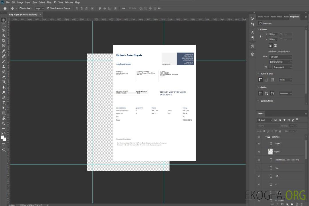
Task: Set canvas to portrait orientation
Action: pyautogui.click(x=271, y=46)
